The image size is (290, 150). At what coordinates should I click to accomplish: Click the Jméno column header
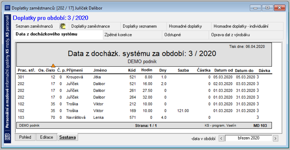100,70
